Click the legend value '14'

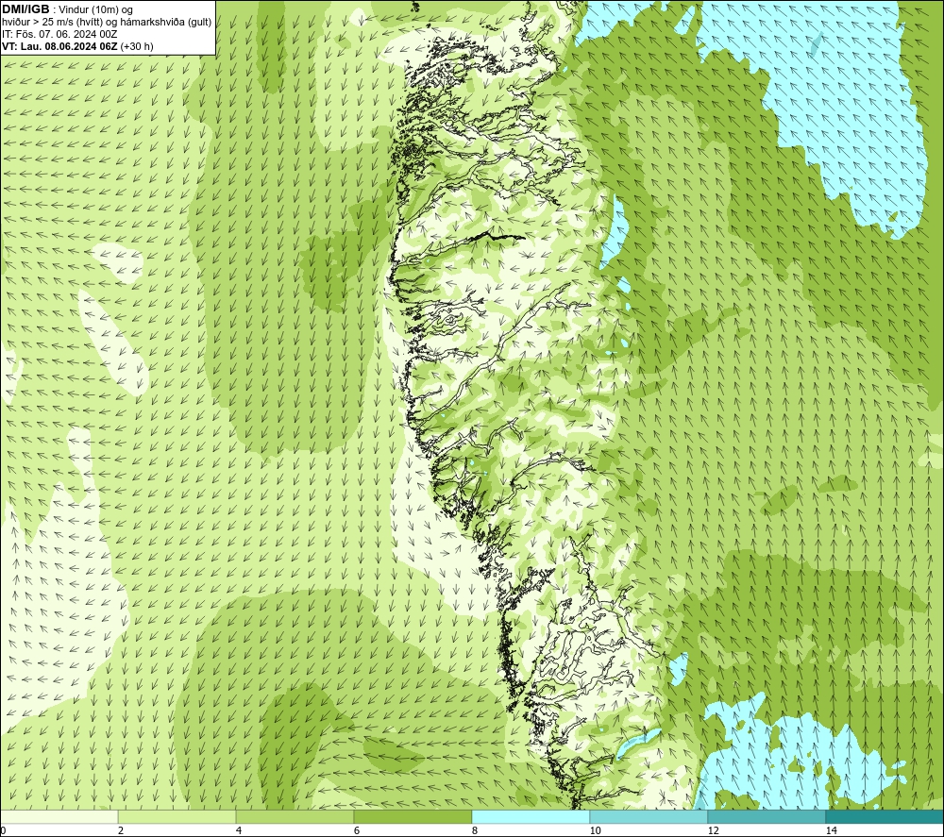pos(831,831)
